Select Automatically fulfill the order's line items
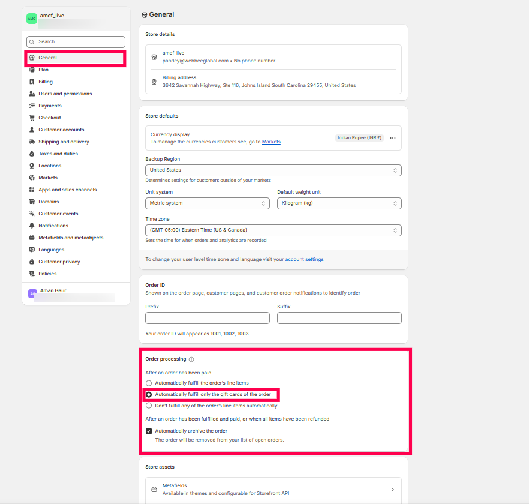529x504 pixels. (x=149, y=383)
